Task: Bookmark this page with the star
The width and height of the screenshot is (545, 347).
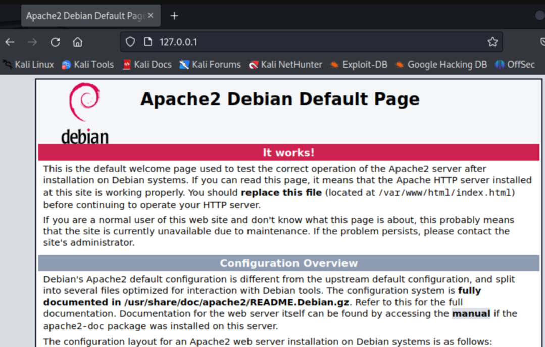Action: tap(492, 42)
